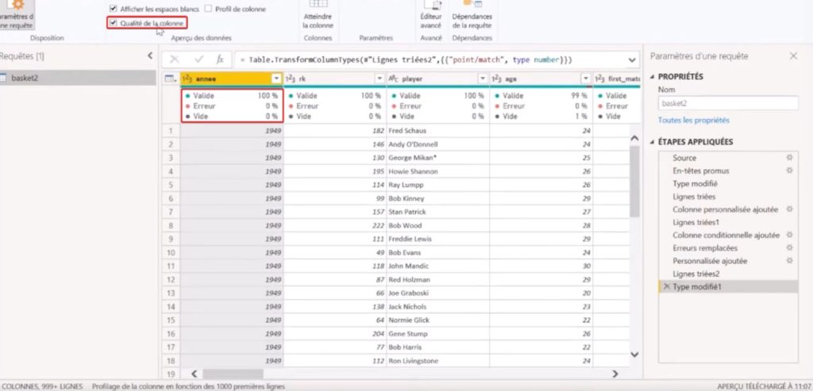813x391 pixels.
Task: Select cell George Mikan*
Action: click(x=437, y=158)
